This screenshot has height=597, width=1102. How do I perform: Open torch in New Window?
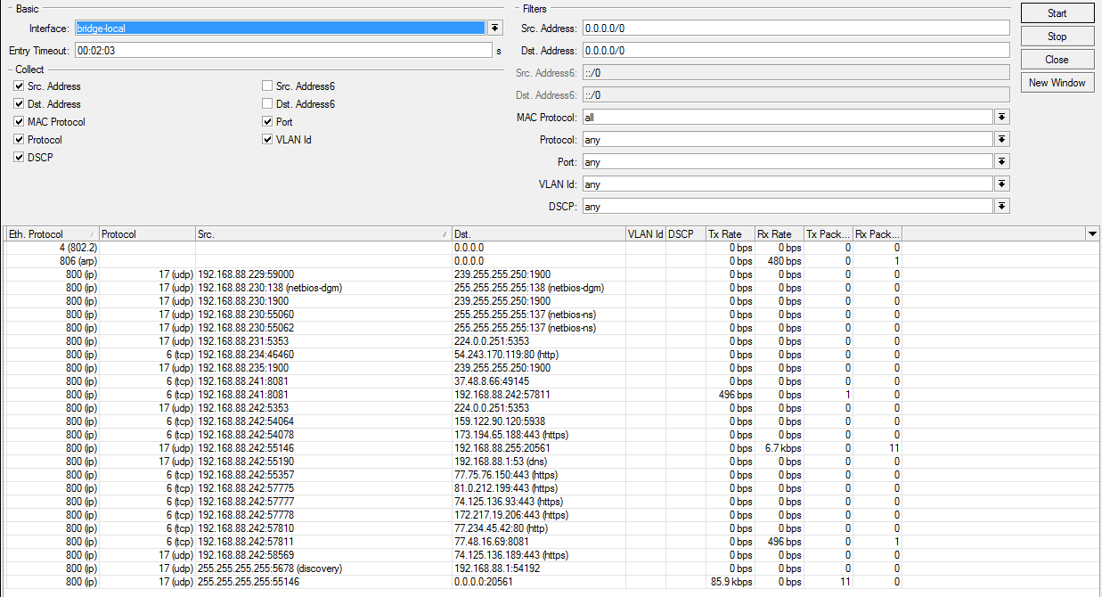[1057, 83]
